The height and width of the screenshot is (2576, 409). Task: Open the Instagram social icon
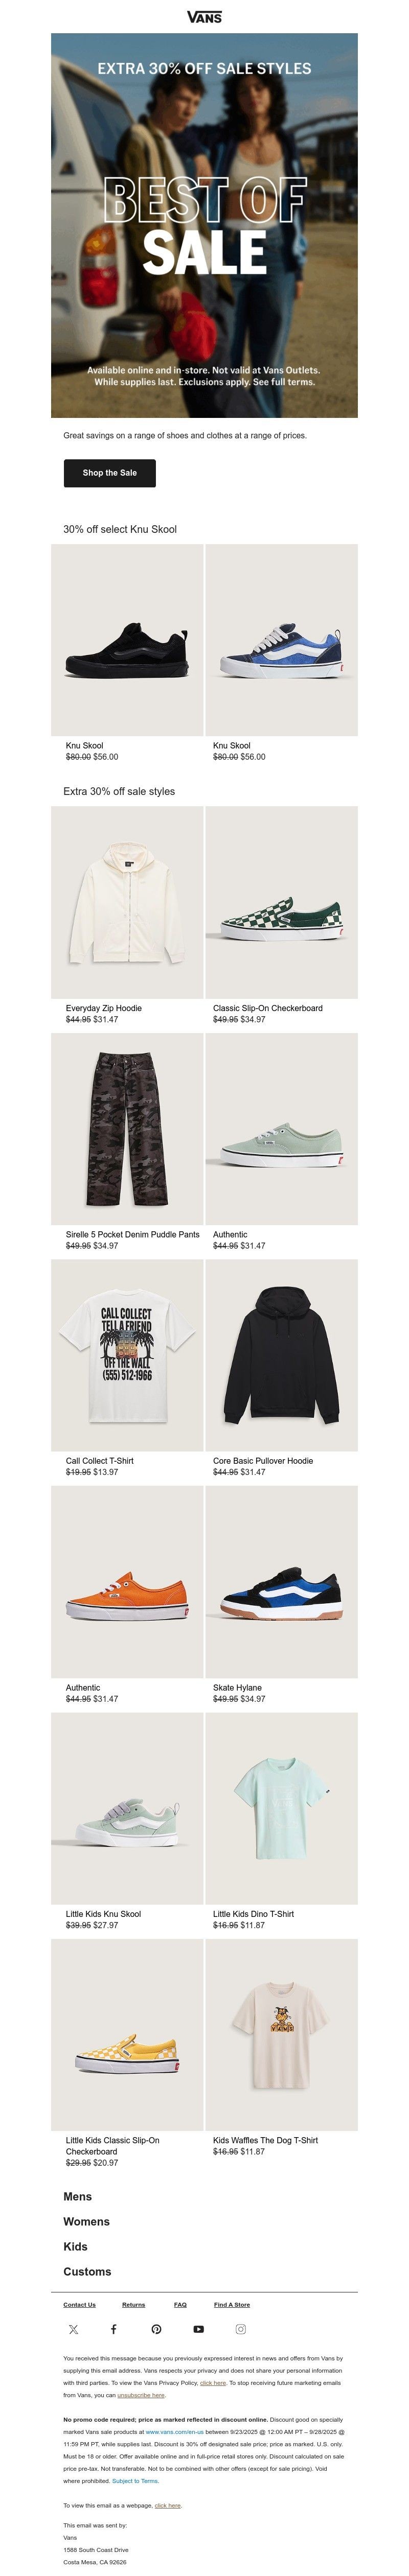click(240, 2329)
